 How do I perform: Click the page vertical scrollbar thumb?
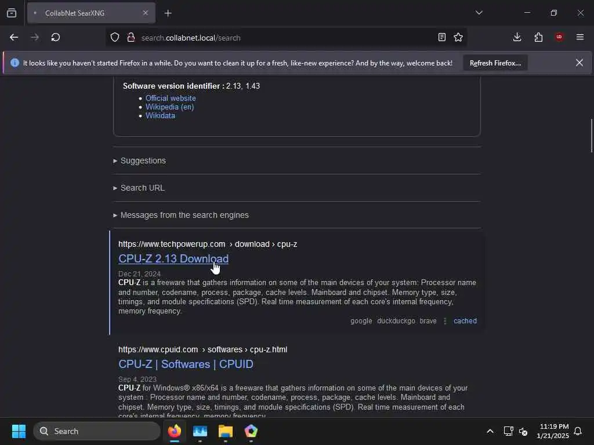click(x=591, y=136)
